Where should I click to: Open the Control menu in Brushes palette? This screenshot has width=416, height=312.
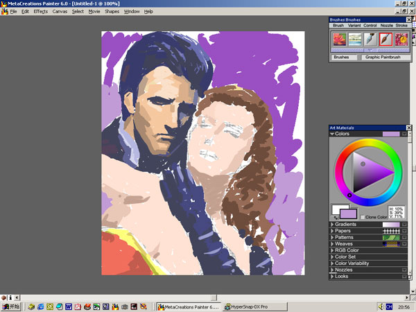[x=370, y=26]
